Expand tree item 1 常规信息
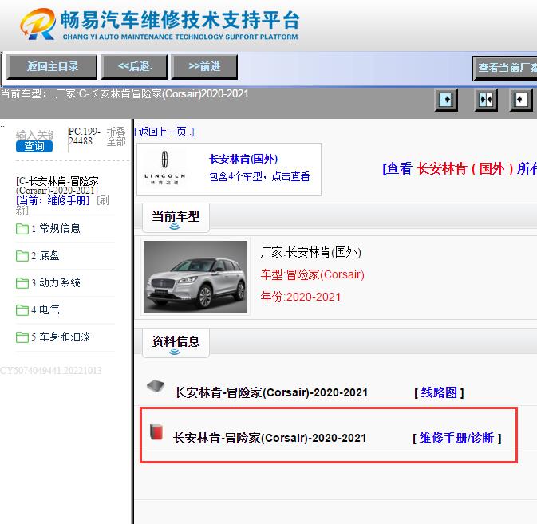Screen dimensions: 537x524 pos(56,228)
